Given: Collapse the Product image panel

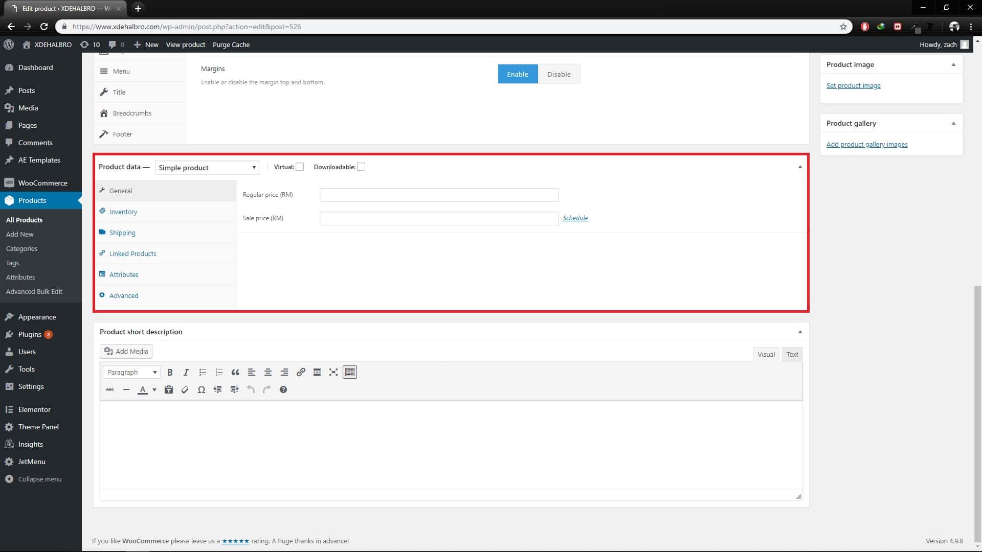Looking at the screenshot, I should click(x=953, y=64).
